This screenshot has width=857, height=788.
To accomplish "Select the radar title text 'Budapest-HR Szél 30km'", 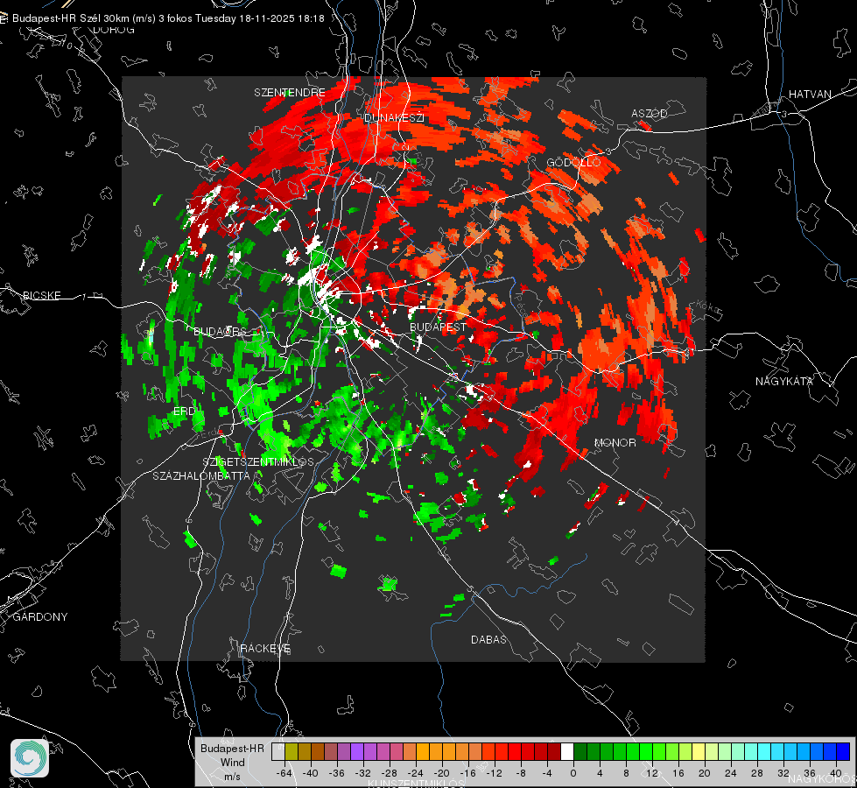I will pos(71,18).
